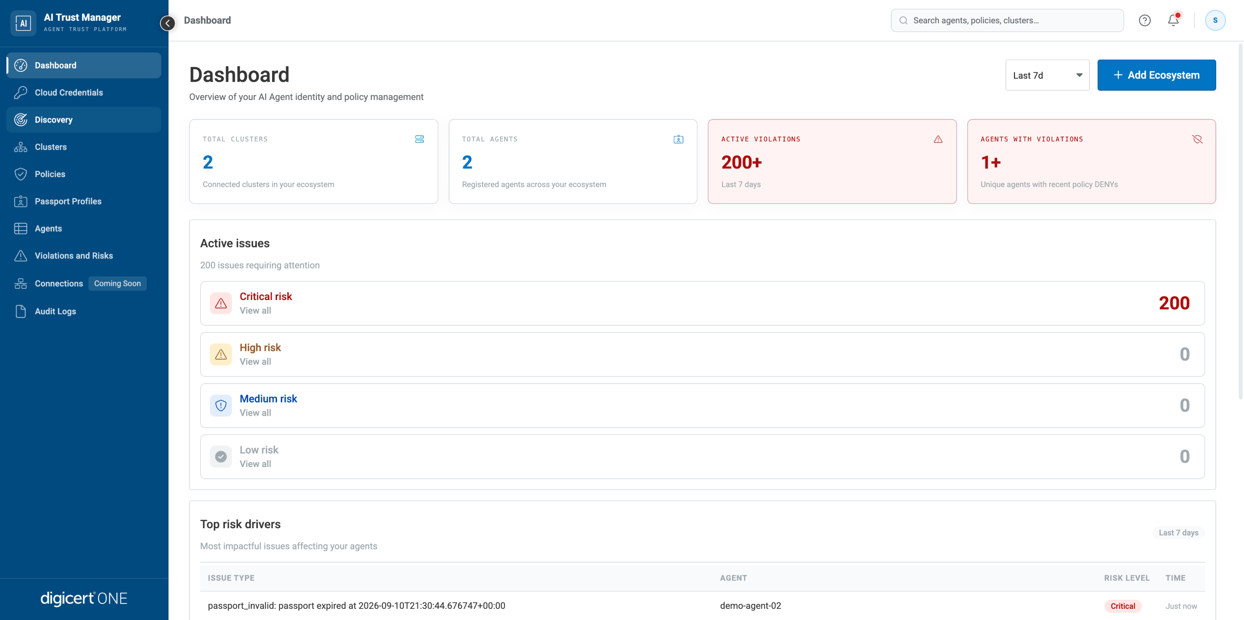Collapse the sidebar with the chevron button
This screenshot has width=1244, height=620.
[x=168, y=23]
